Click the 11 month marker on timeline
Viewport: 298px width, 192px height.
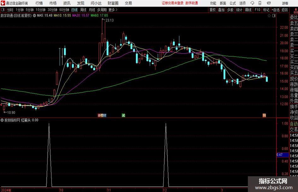tap(109, 190)
